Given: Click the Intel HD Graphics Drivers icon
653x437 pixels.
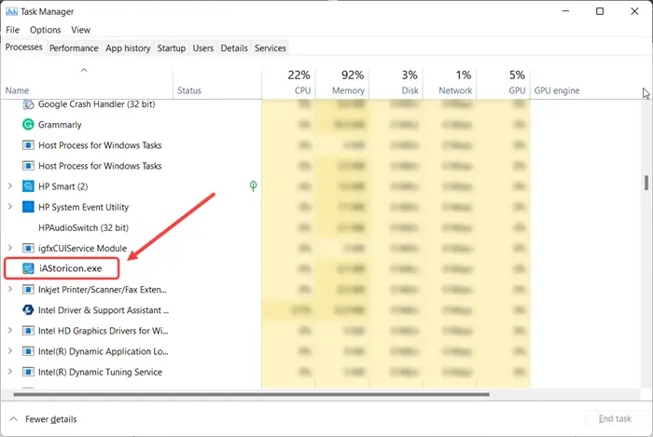Looking at the screenshot, I should pyautogui.click(x=28, y=331).
